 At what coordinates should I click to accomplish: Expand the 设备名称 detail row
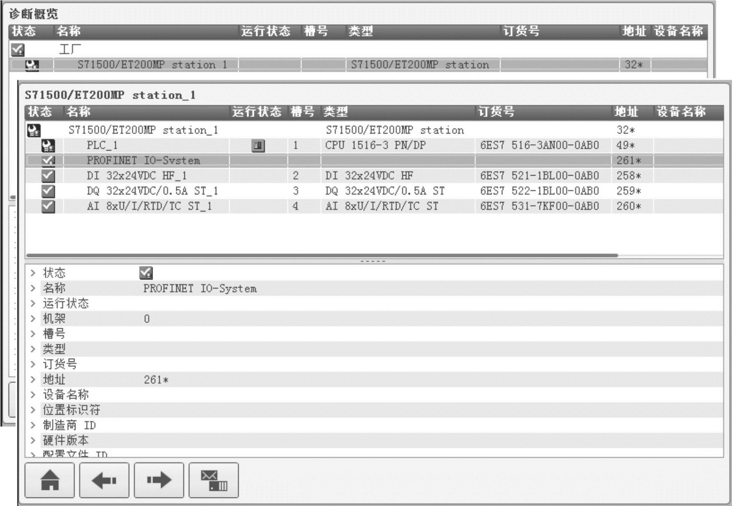point(33,395)
